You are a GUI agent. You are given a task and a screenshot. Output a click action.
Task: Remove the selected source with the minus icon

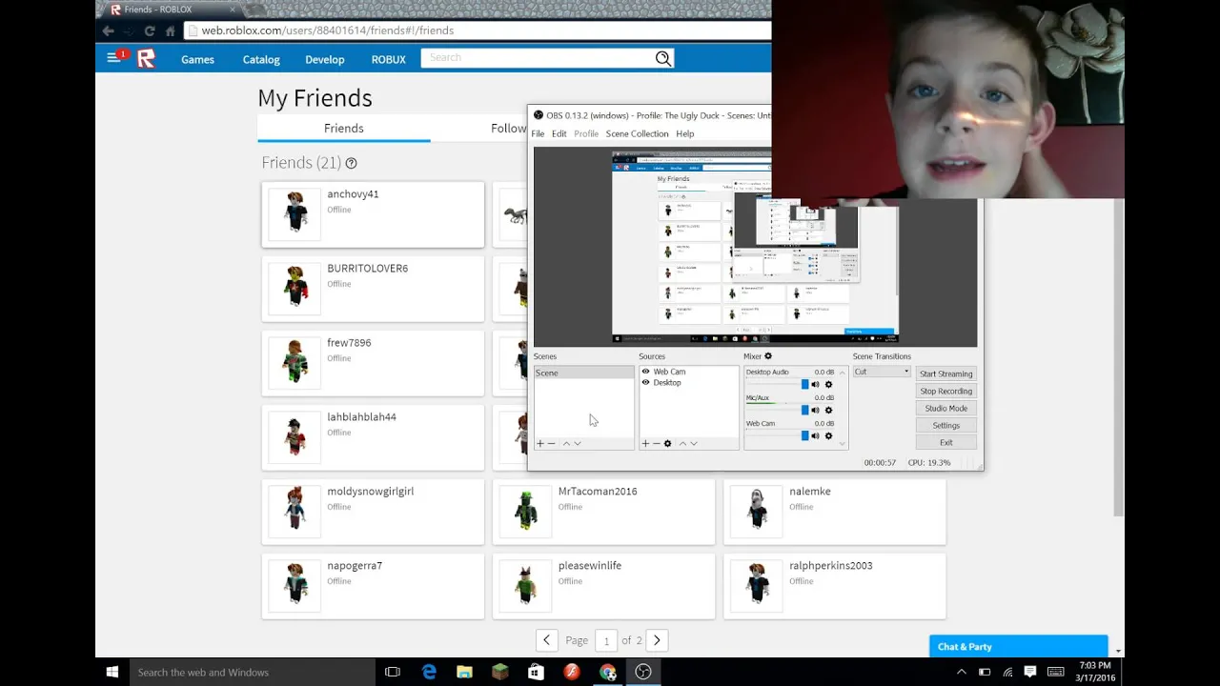point(656,444)
